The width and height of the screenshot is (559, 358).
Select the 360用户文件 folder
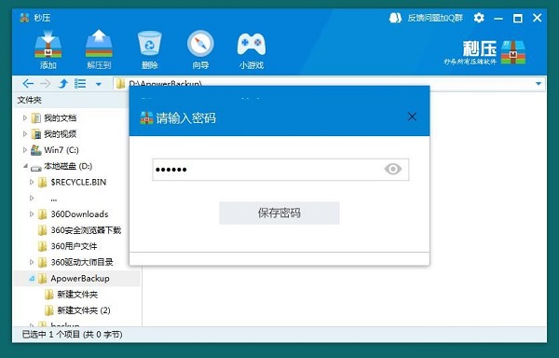pyautogui.click(x=74, y=246)
